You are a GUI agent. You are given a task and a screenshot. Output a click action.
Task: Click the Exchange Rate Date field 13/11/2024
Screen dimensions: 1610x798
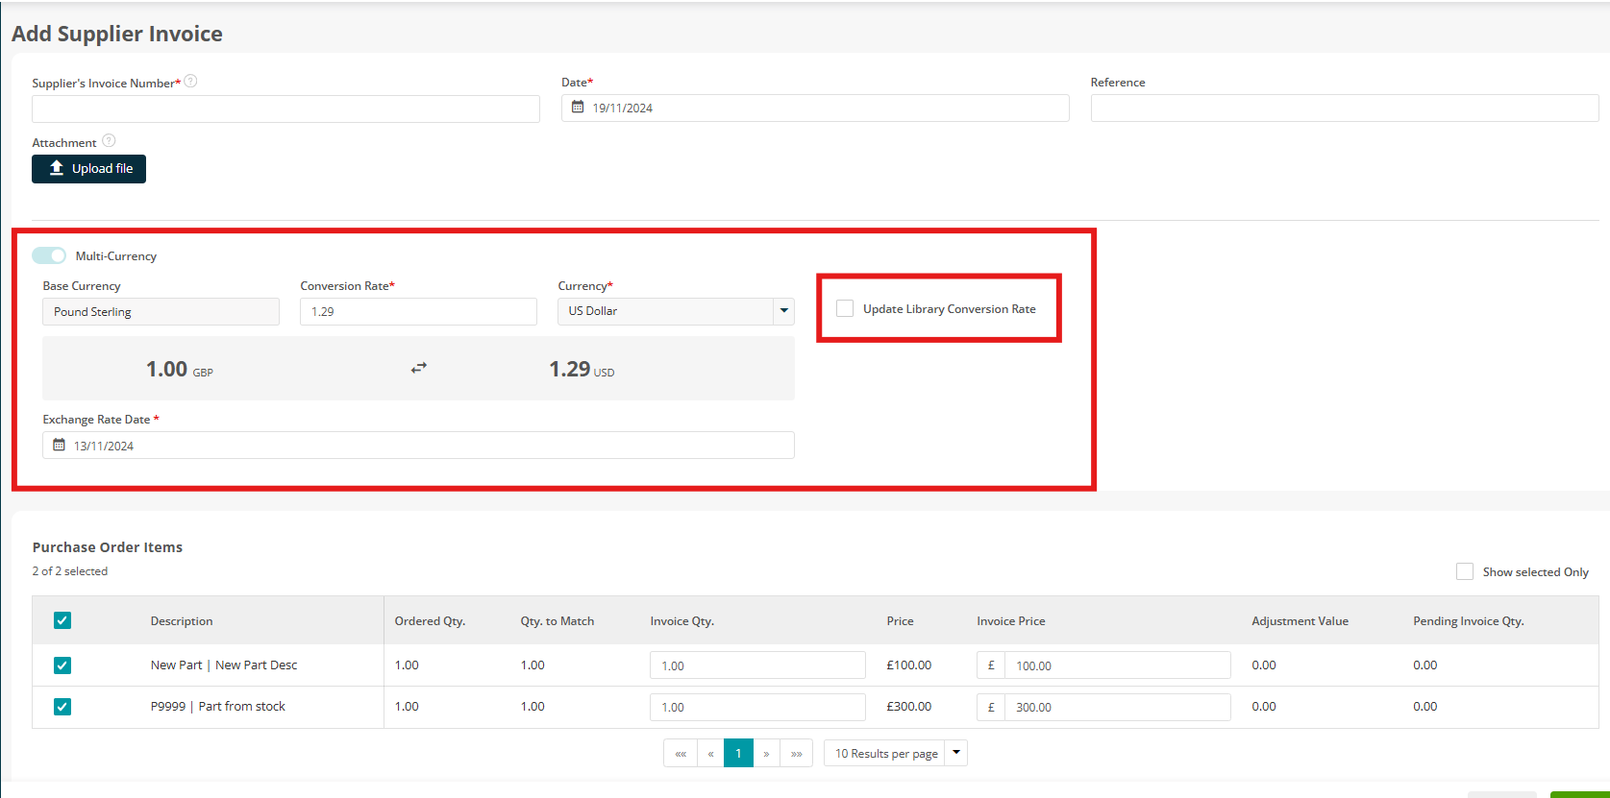(x=418, y=446)
